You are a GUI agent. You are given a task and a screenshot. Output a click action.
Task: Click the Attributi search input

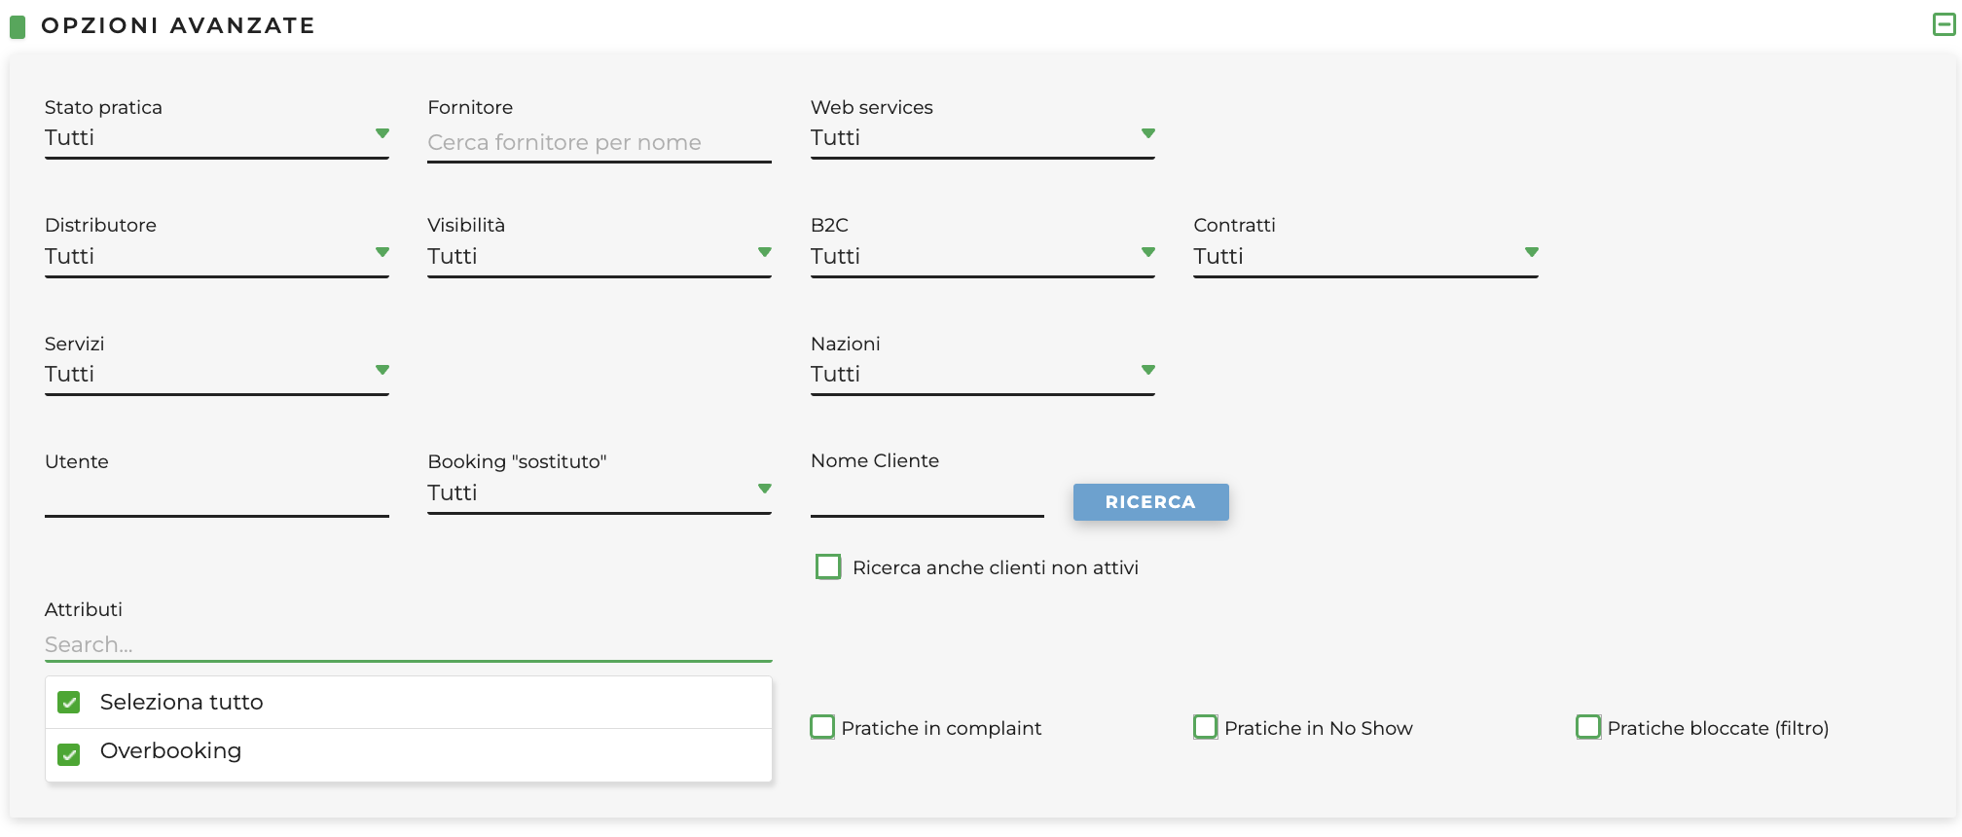tap(409, 645)
